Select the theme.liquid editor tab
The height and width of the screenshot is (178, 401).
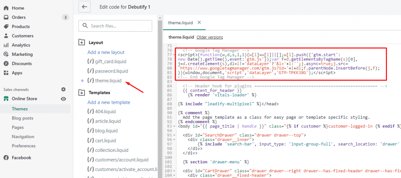click(x=180, y=23)
